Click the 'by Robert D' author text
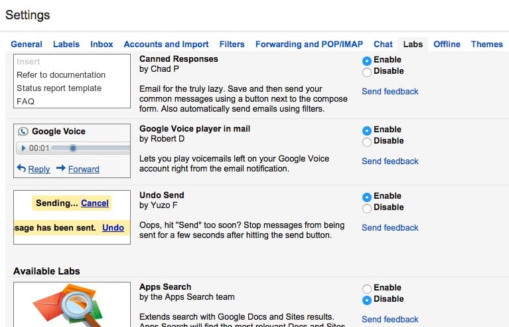The width and height of the screenshot is (509, 327). 162,139
